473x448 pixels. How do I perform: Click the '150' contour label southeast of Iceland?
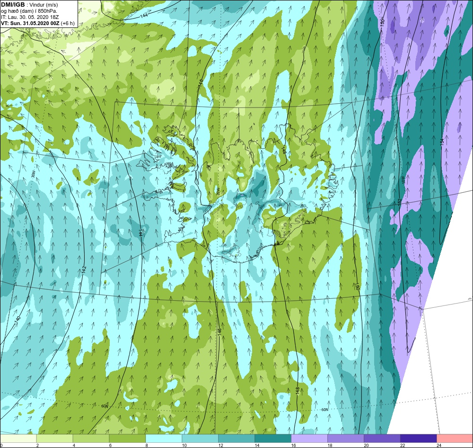[x=358, y=287]
